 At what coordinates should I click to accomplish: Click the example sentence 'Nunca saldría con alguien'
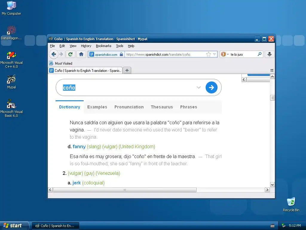pyautogui.click(x=144, y=126)
